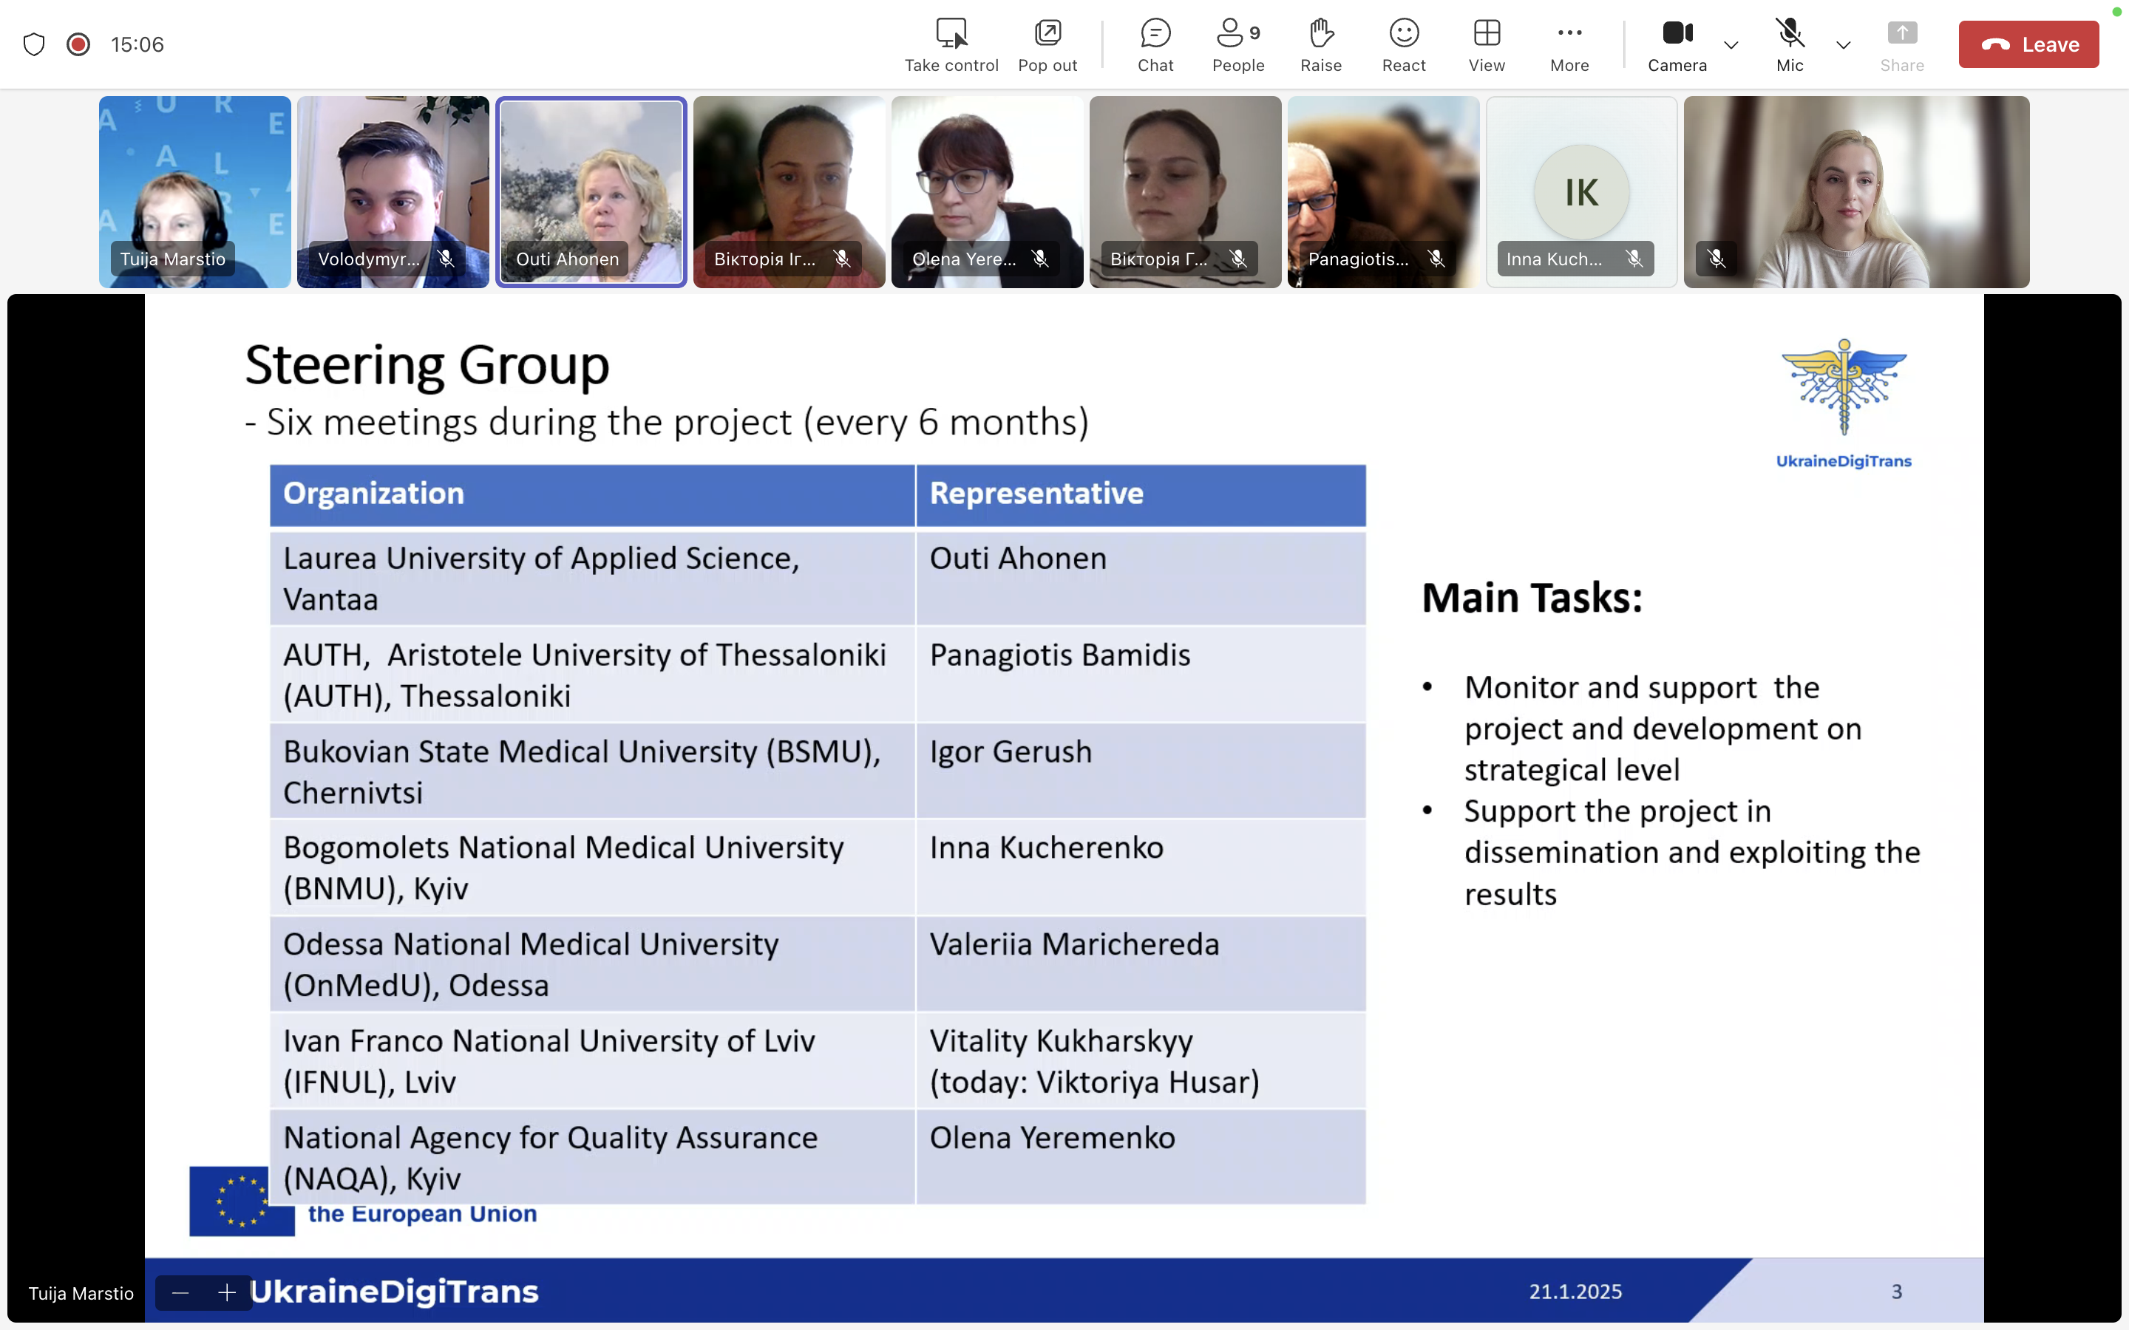Select Volodymyr's video tile
The width and height of the screenshot is (2129, 1330).
pos(393,192)
